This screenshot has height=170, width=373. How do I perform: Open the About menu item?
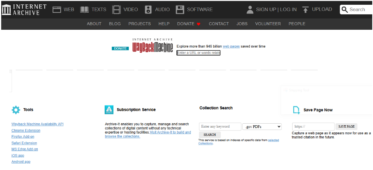tap(94, 24)
